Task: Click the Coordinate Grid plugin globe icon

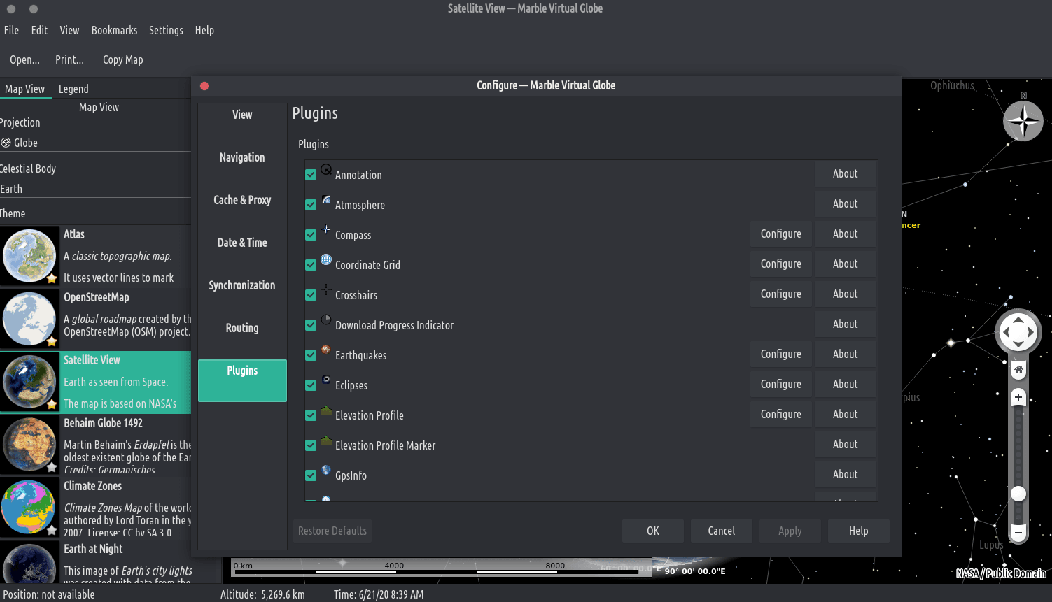Action: tap(326, 260)
